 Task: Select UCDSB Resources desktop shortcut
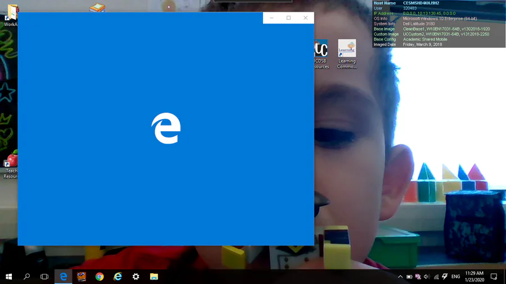[321, 54]
